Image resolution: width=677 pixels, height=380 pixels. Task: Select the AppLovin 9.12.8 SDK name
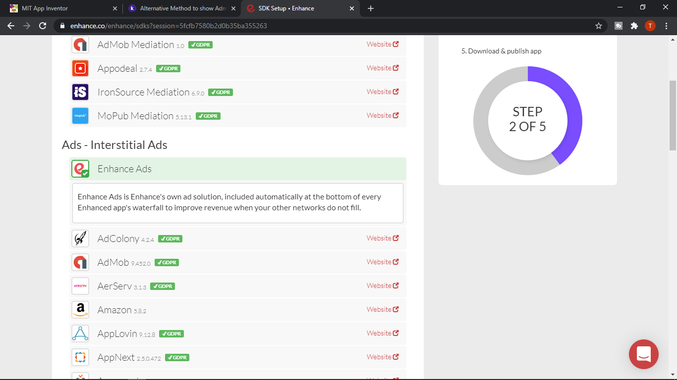[126, 334]
